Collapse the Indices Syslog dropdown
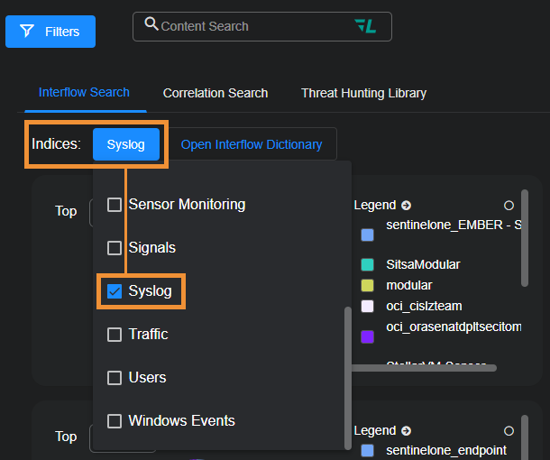This screenshot has width=550, height=460. [125, 144]
